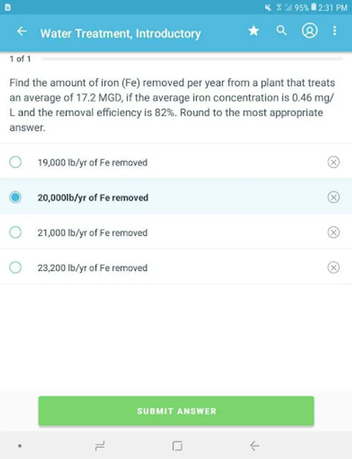Tap the Android recent apps button
Viewport: 352px width, 459px height.
click(x=100, y=446)
